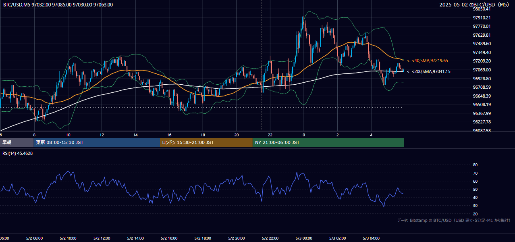
Task: Click bottom time label 5/3 02:00
Action: click(338, 238)
